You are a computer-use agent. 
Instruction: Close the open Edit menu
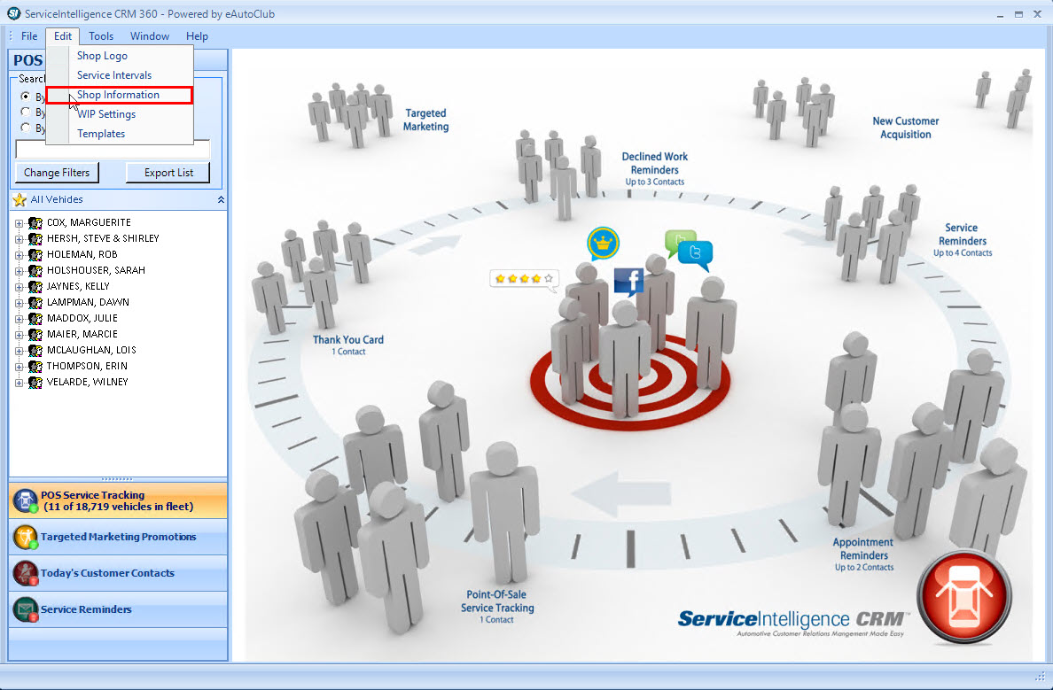tap(63, 36)
